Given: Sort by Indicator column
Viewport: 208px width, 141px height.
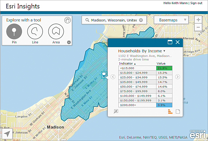Looking at the screenshot, I should (127, 63).
